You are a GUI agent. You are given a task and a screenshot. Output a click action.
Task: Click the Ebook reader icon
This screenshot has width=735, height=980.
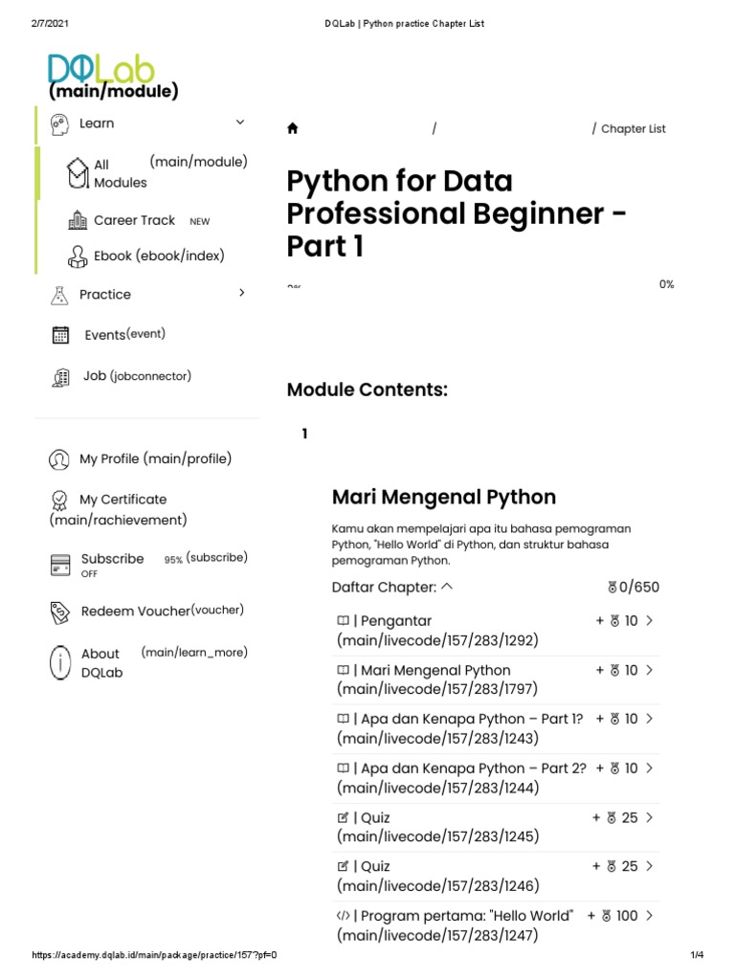coord(78,256)
